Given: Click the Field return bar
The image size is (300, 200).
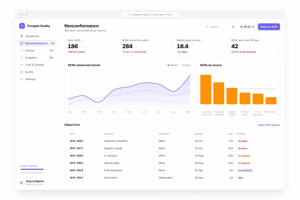Looking at the screenshot, I should click(x=271, y=101).
